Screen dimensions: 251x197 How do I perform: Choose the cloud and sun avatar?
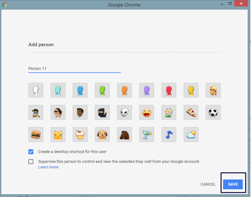[191, 134]
